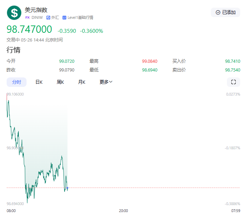Select the 分时 intraday tab

[x=16, y=82]
